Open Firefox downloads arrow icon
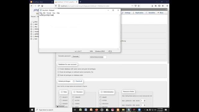Viewport: 199px width, 112px height. pos(152,6)
